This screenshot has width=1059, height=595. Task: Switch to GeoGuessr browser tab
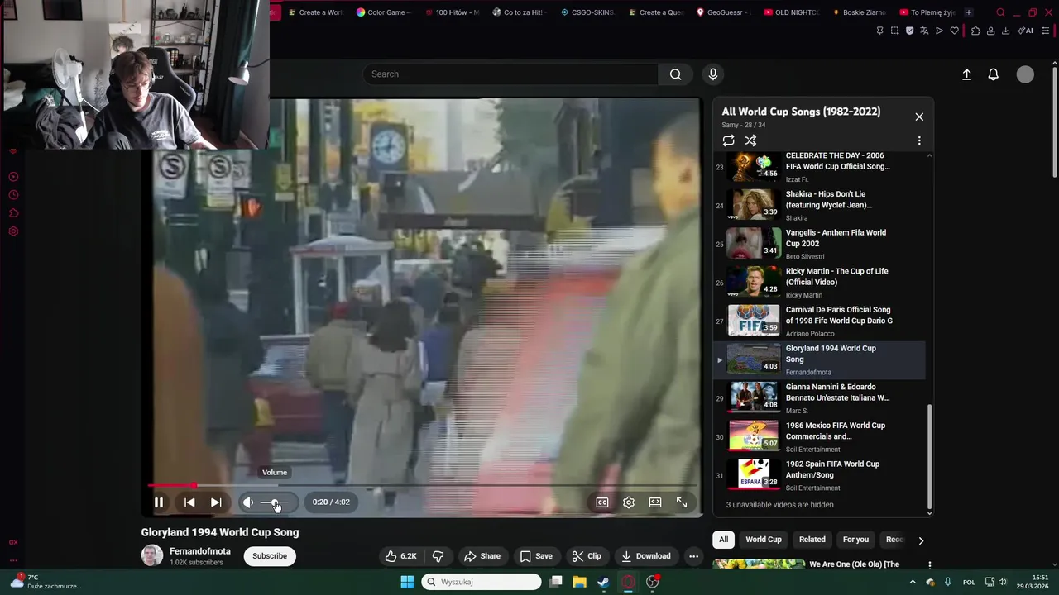[x=724, y=12]
